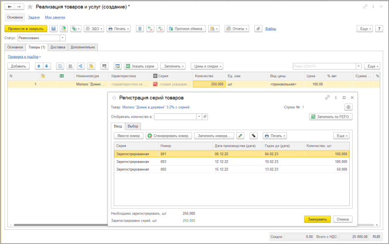
Task: Star the Регистрация серий товаров dialog
Action: click(114, 98)
